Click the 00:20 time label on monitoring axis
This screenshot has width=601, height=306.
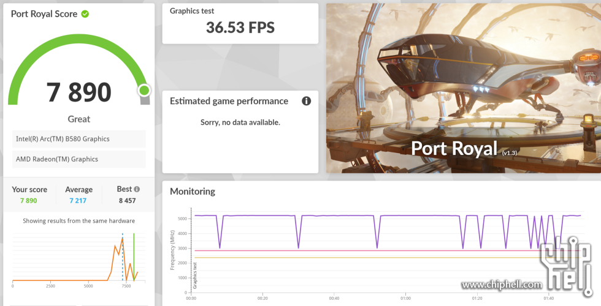click(262, 299)
